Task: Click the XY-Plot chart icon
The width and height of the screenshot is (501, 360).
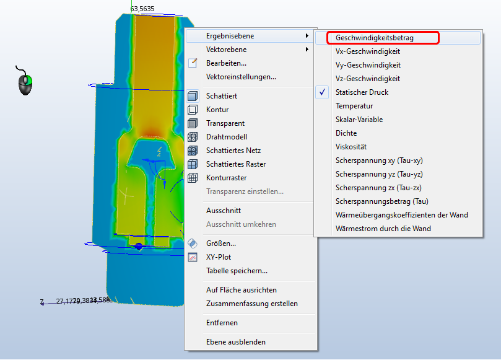Action: point(193,257)
